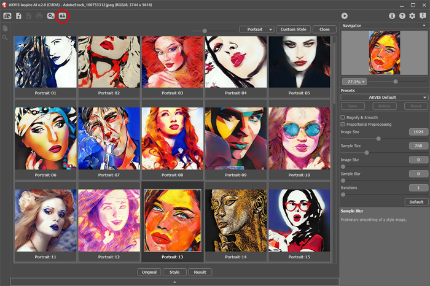
Task: Open batch processing gear icon
Action: click(51, 15)
